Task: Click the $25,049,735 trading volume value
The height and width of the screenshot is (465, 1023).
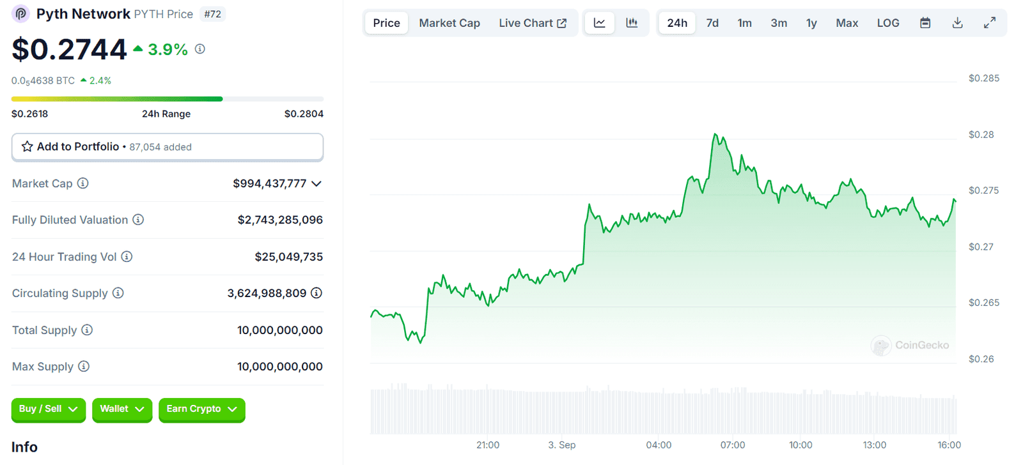Action: point(289,257)
